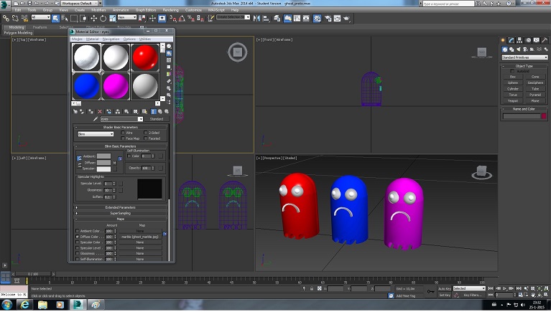551x312 pixels.
Task: Expand the Extended Parameters rollout
Action: coord(120,207)
